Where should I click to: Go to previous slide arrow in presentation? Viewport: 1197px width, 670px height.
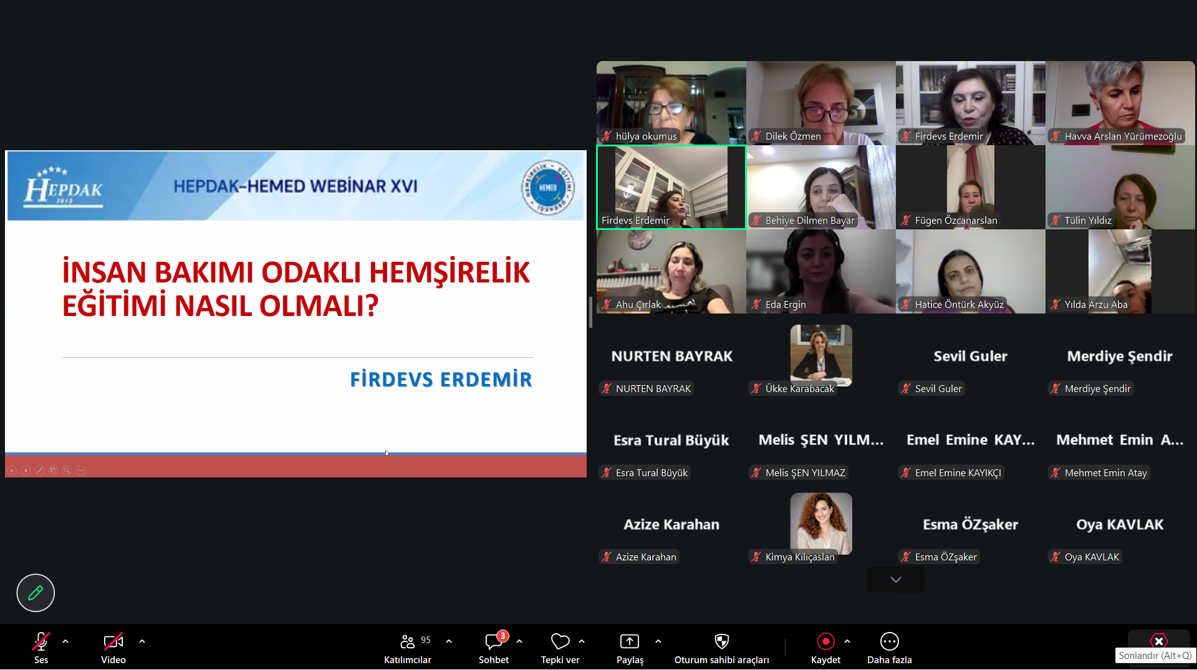pos(12,471)
